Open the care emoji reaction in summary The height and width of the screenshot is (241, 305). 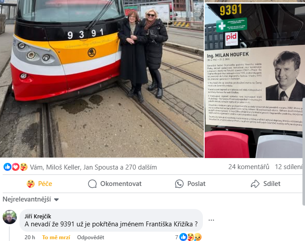(24, 167)
